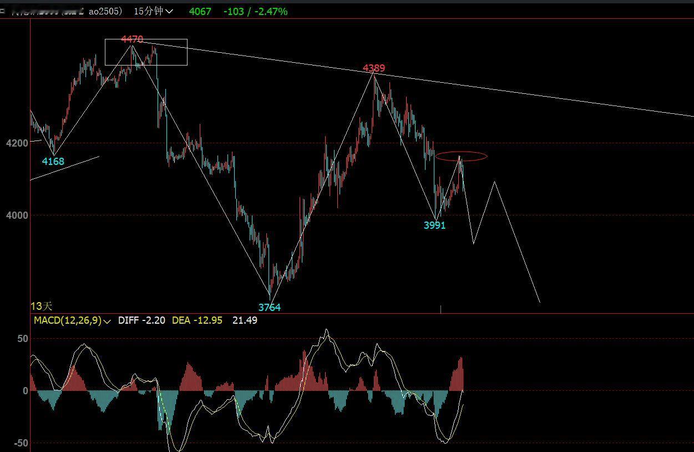694x452 pixels.
Task: Click the ao2505 contract code
Action: 105,11
